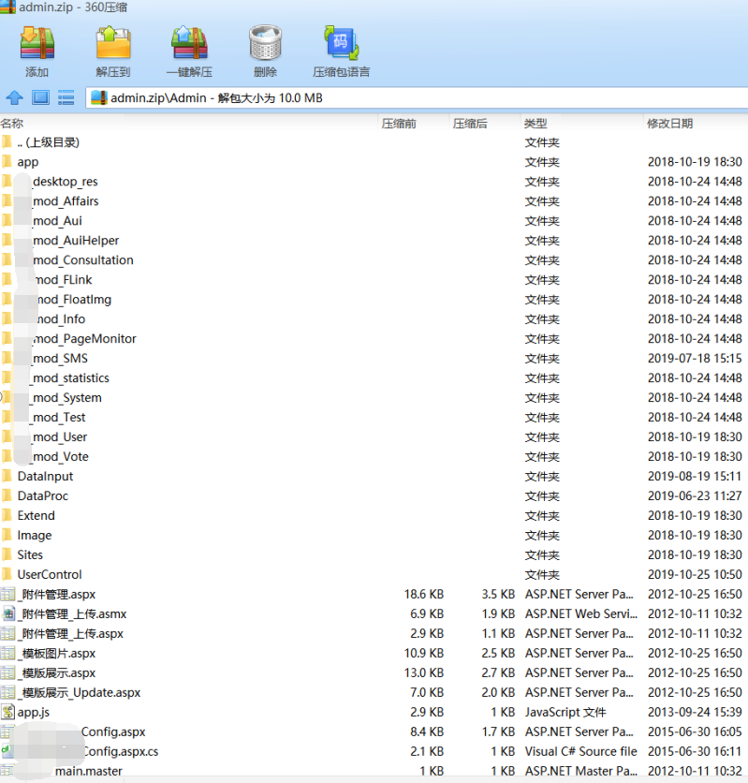Select the mod_Affairs folder

(66, 201)
